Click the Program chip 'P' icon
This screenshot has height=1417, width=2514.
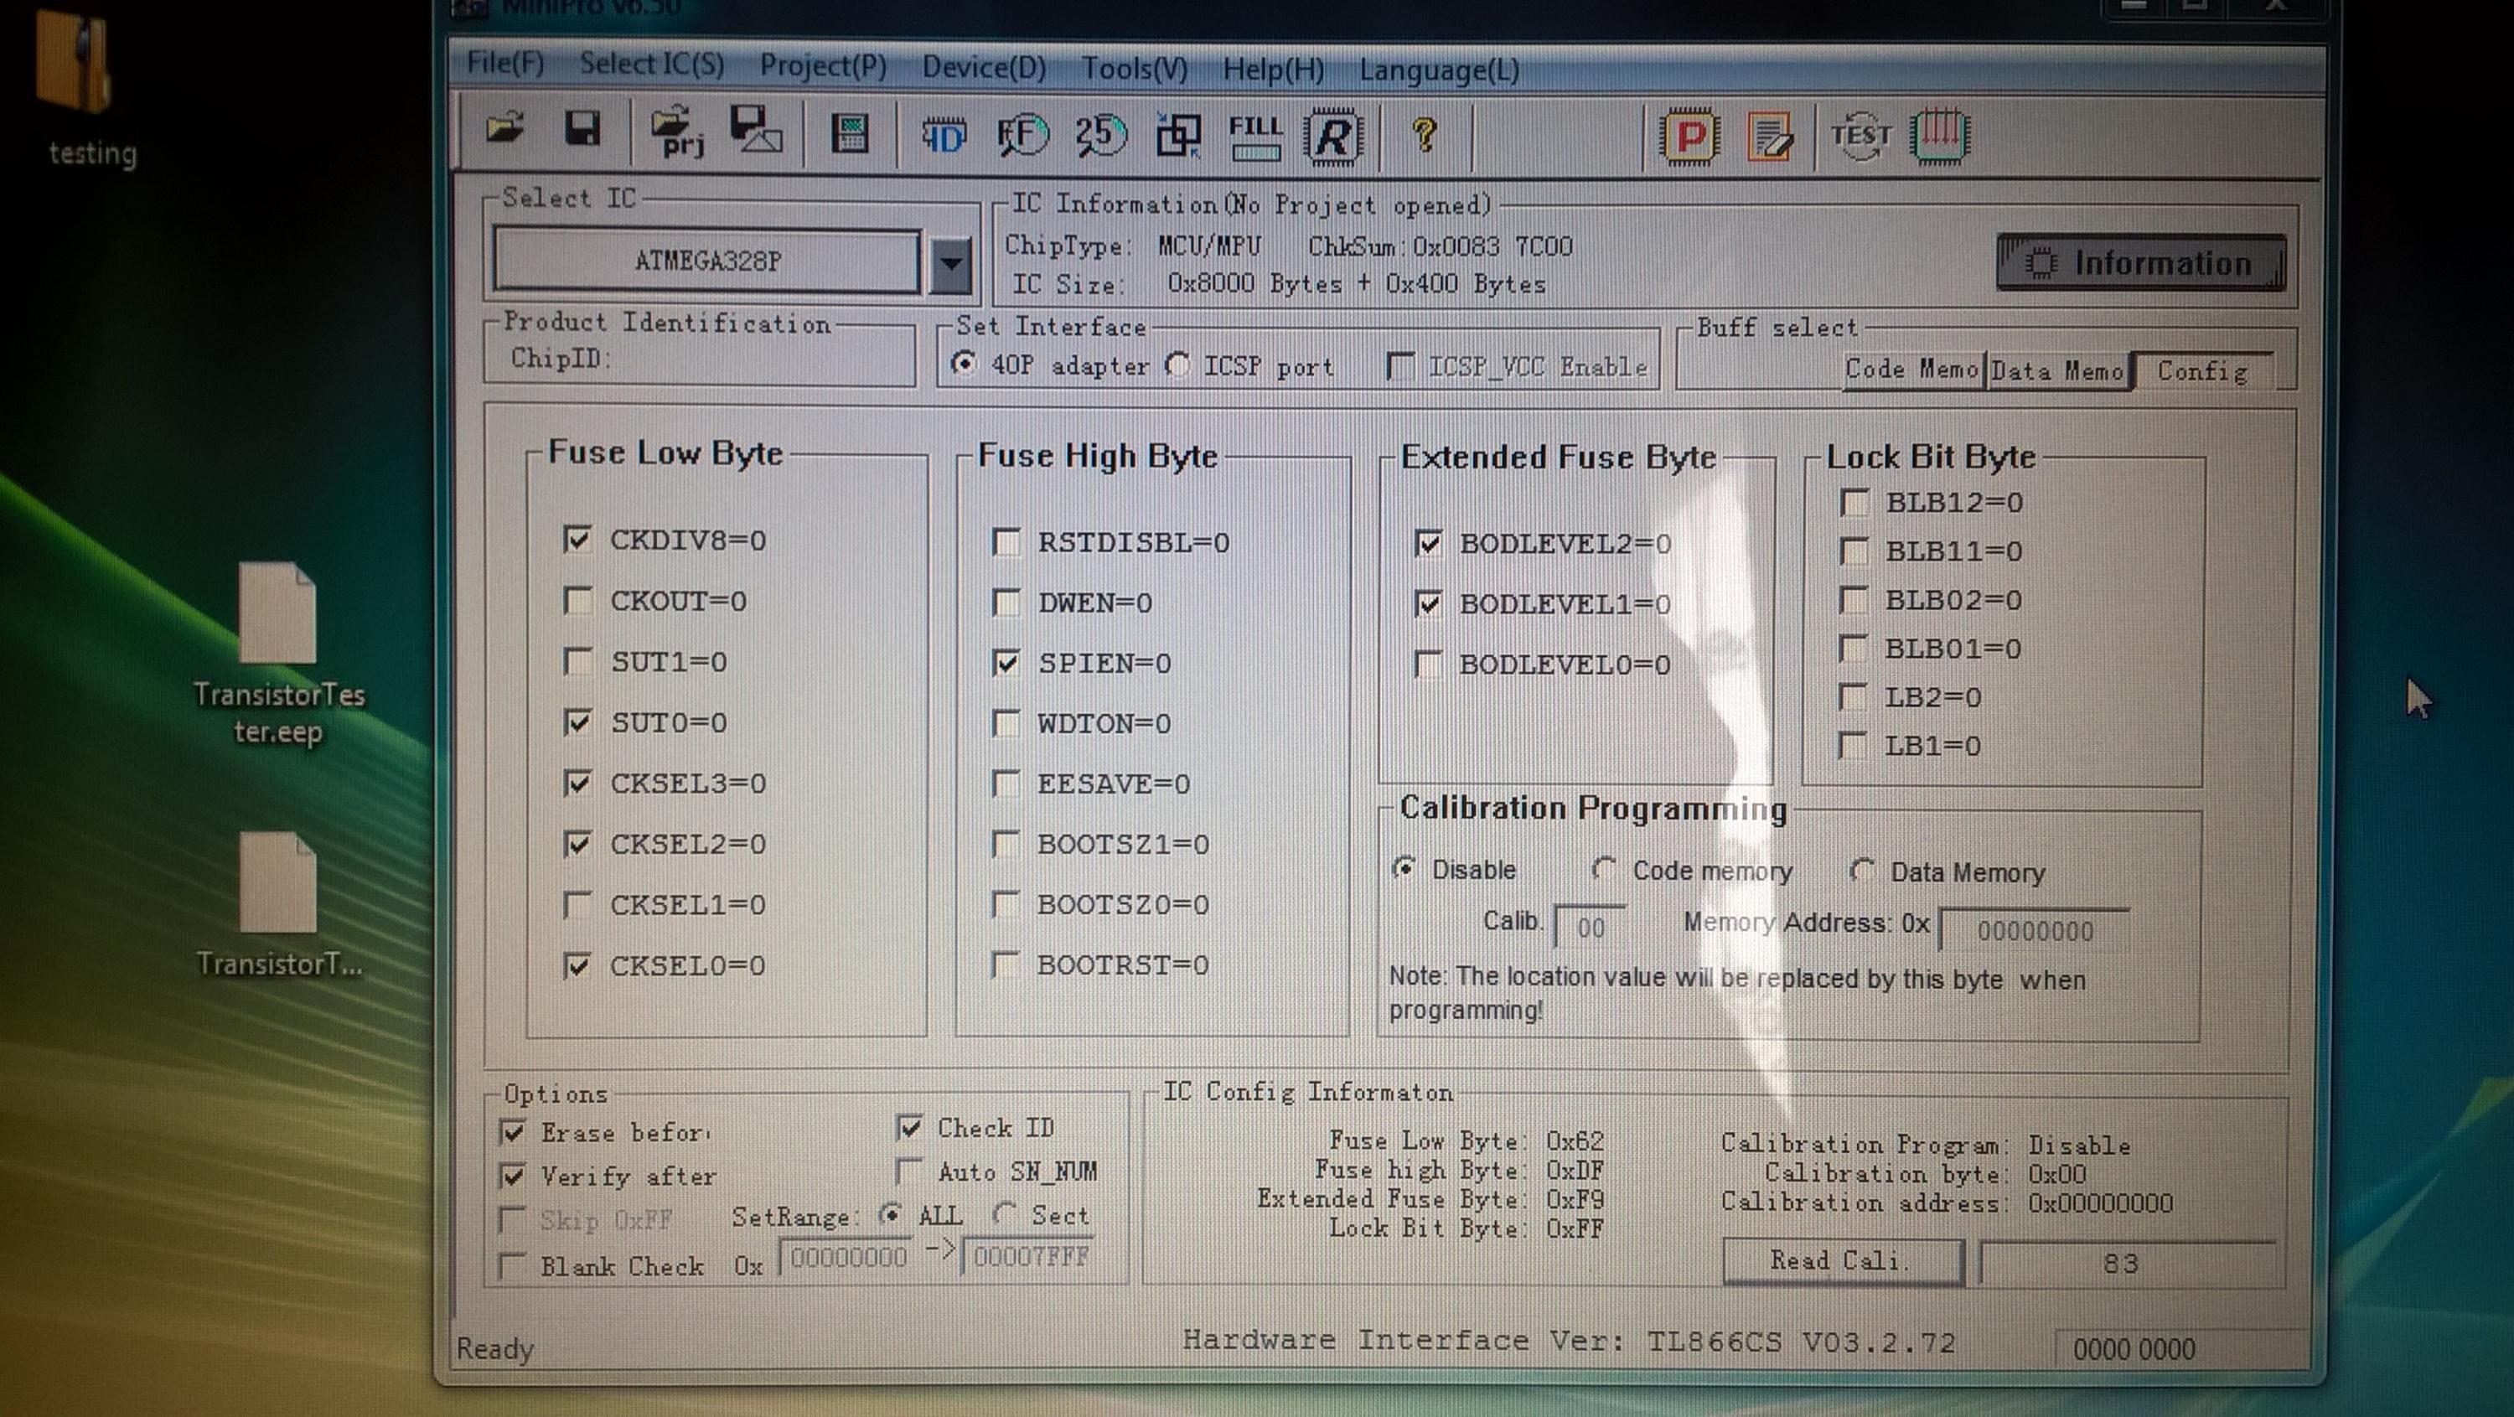tap(1689, 137)
